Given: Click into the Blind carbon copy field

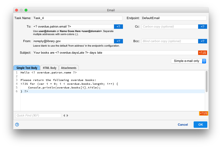Looking at the screenshot, I should [x=170, y=41].
